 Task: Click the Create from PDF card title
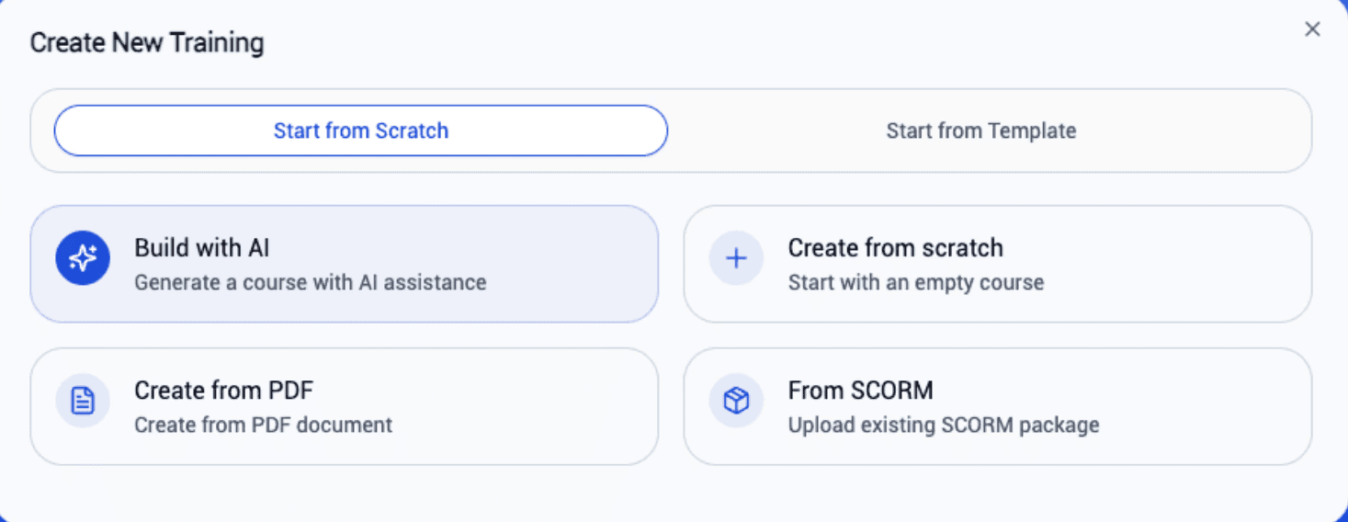223,391
